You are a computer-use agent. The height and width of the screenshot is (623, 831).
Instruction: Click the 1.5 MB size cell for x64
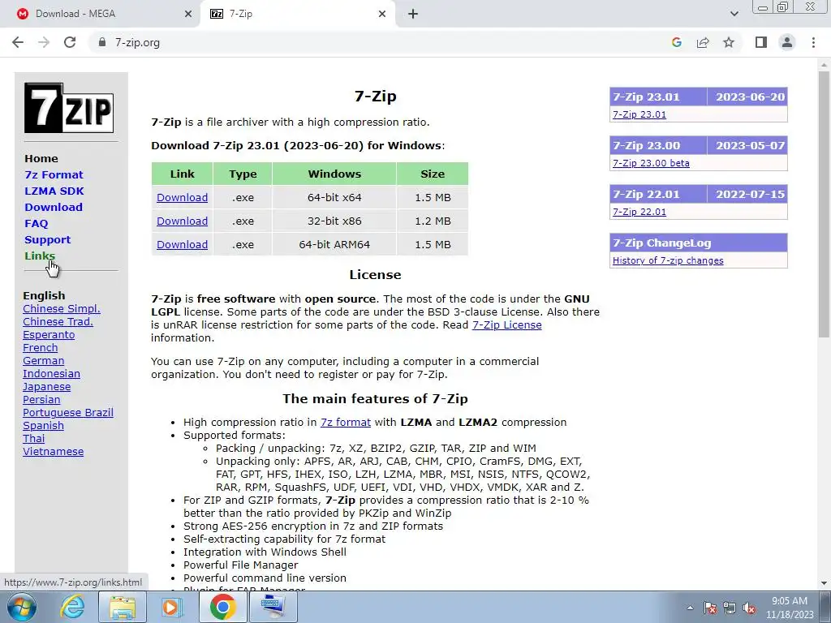pos(433,198)
